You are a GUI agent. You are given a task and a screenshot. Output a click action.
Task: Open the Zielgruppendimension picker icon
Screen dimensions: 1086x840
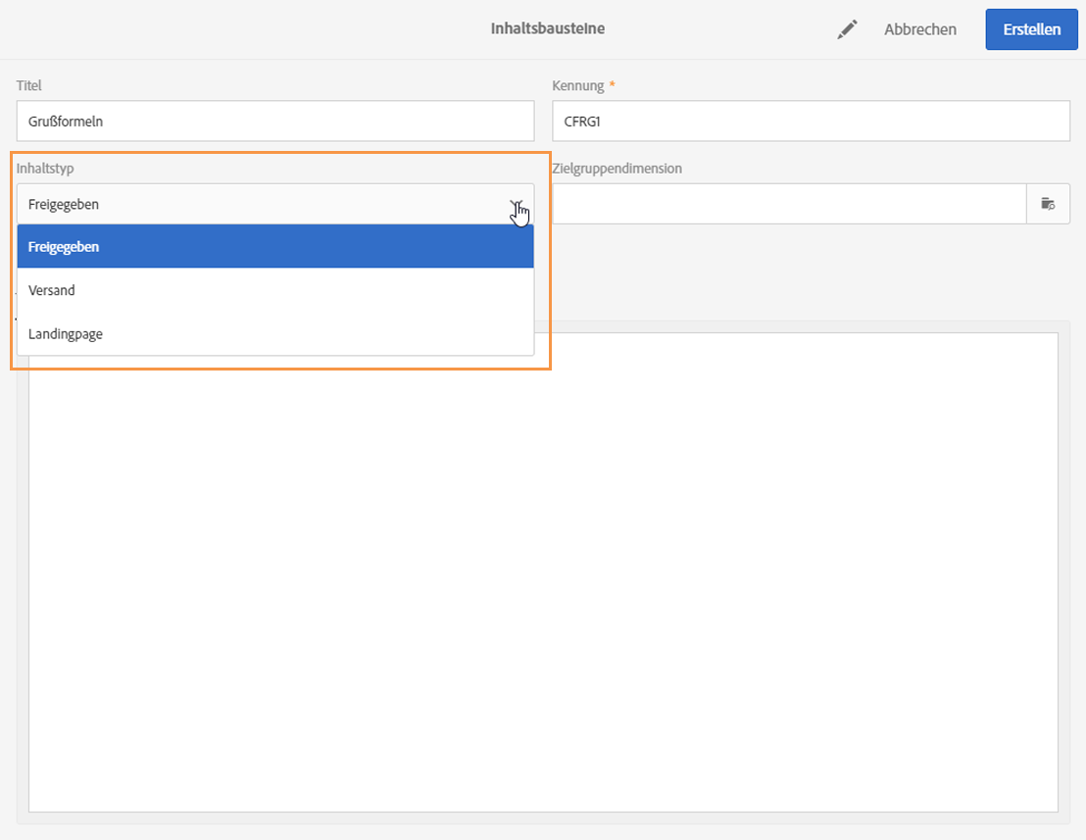click(x=1048, y=204)
